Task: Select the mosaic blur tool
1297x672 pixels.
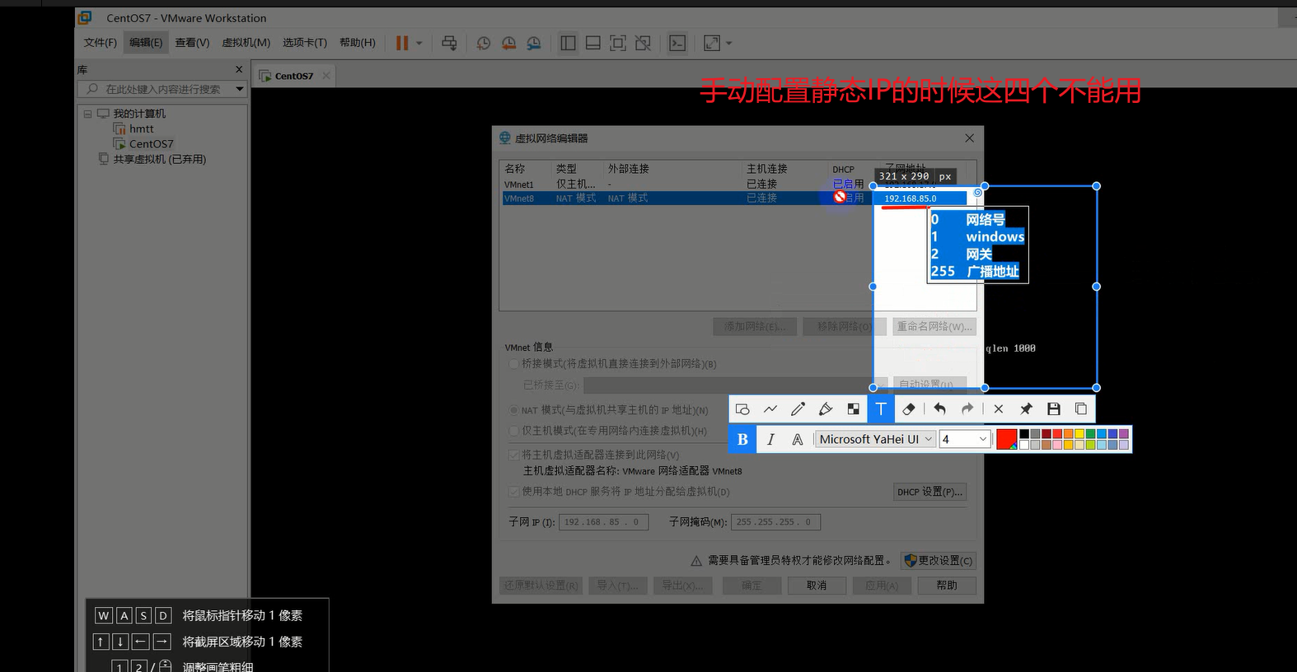Action: 853,409
